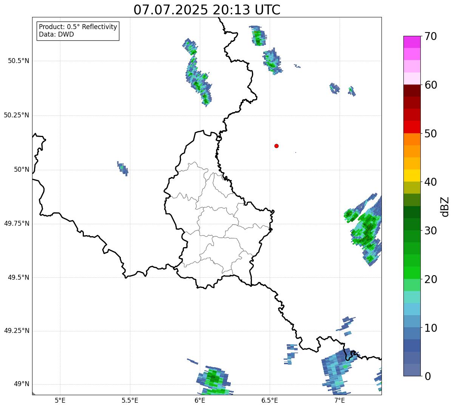Click the 49.5°N latitude label

pos(19,277)
